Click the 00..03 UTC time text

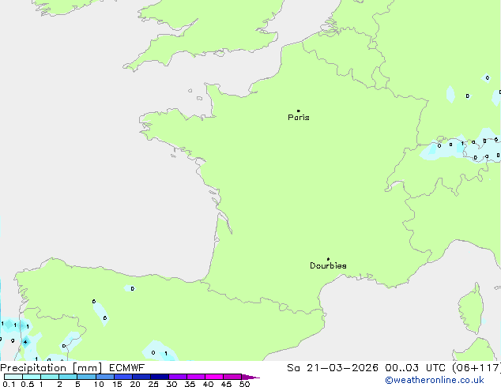[x=416, y=368]
